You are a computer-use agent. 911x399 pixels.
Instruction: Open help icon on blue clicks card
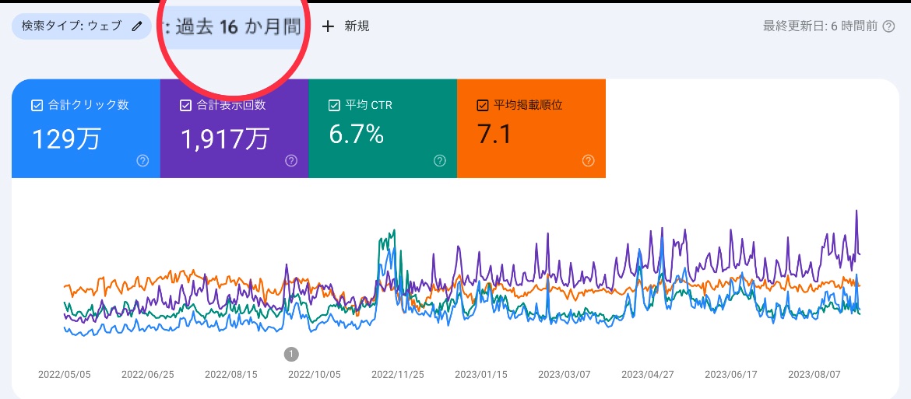(x=143, y=161)
